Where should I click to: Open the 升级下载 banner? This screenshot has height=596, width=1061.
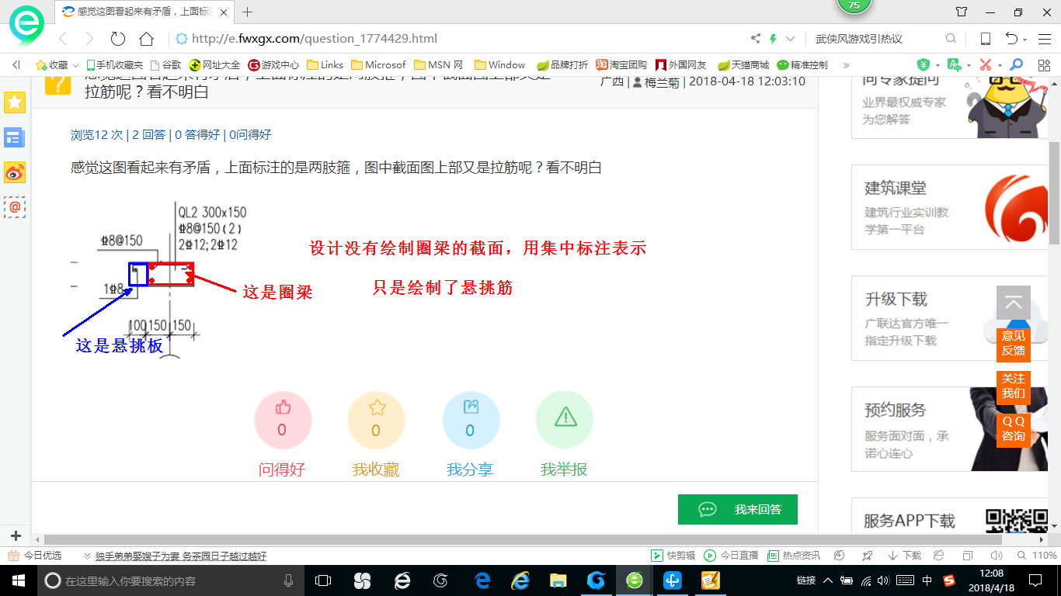click(x=950, y=318)
